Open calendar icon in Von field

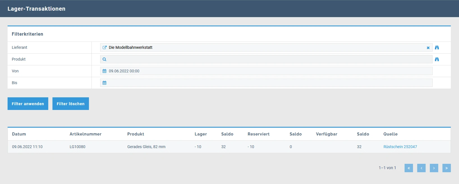[x=104, y=71]
